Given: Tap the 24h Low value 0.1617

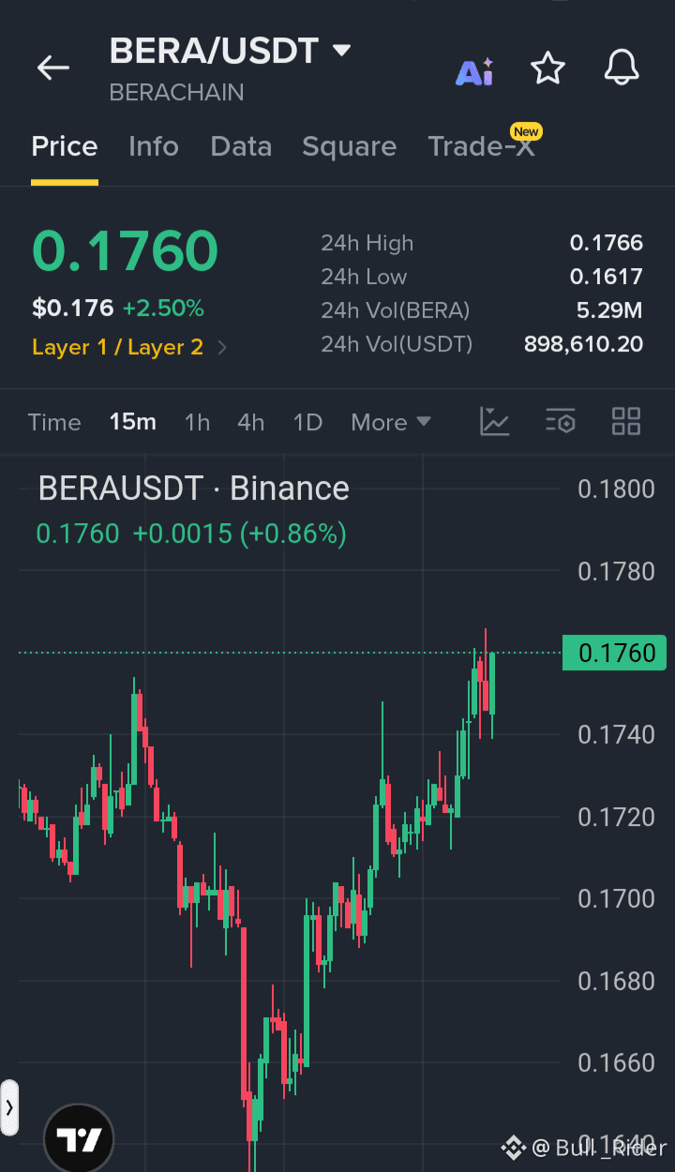Looking at the screenshot, I should tap(607, 277).
